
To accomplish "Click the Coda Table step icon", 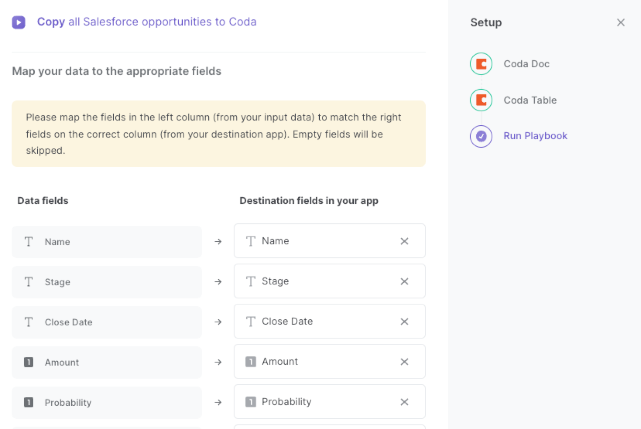I will (x=481, y=100).
